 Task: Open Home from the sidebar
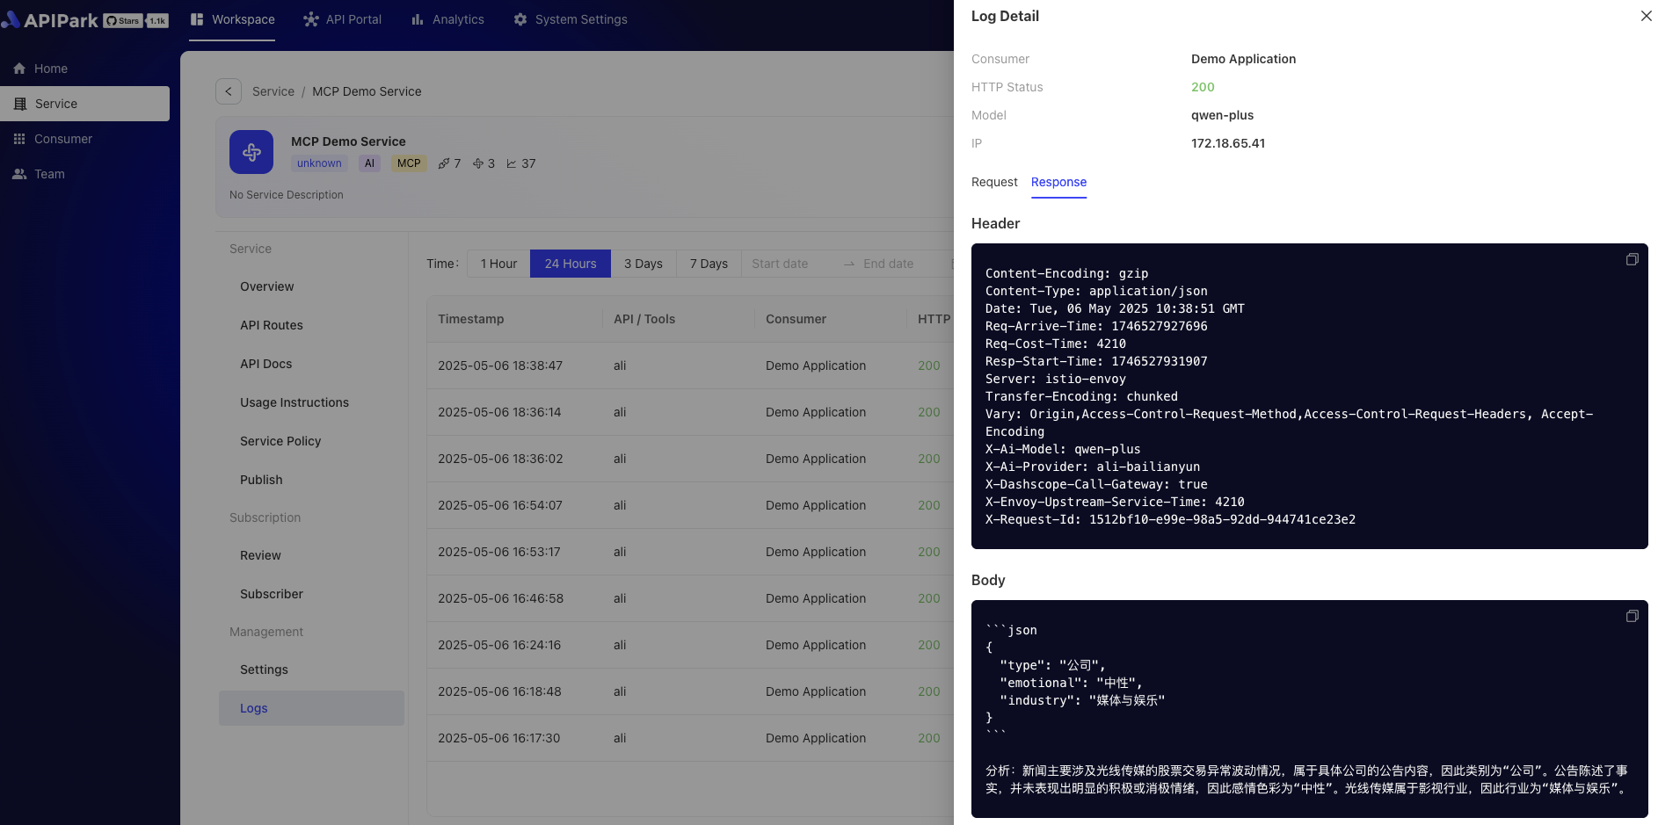(50, 69)
